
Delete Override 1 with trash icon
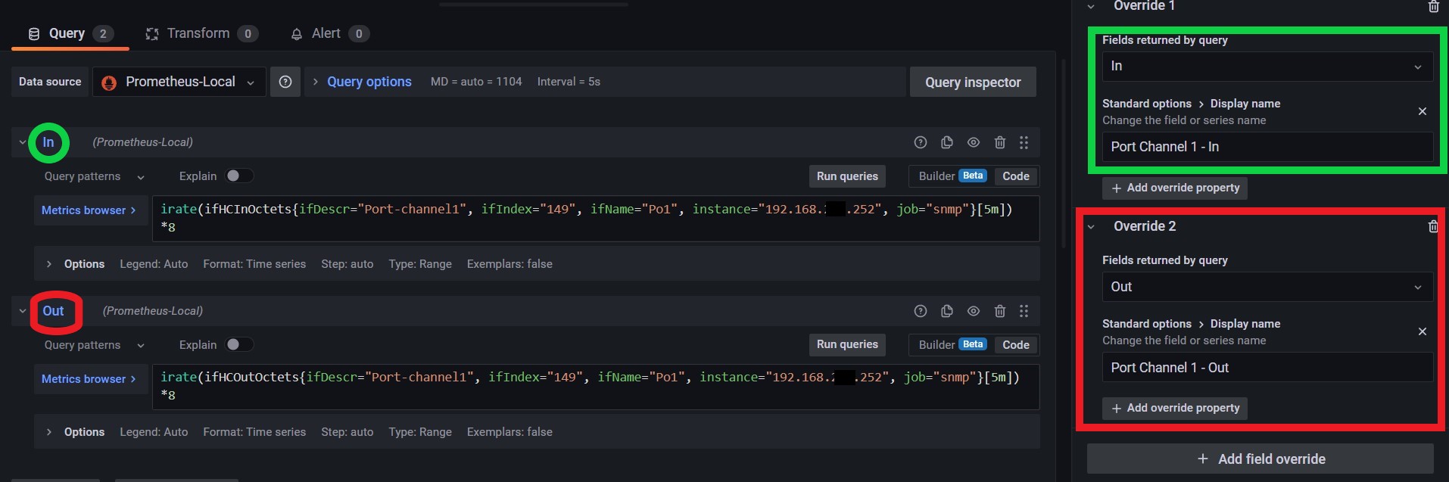click(1433, 7)
